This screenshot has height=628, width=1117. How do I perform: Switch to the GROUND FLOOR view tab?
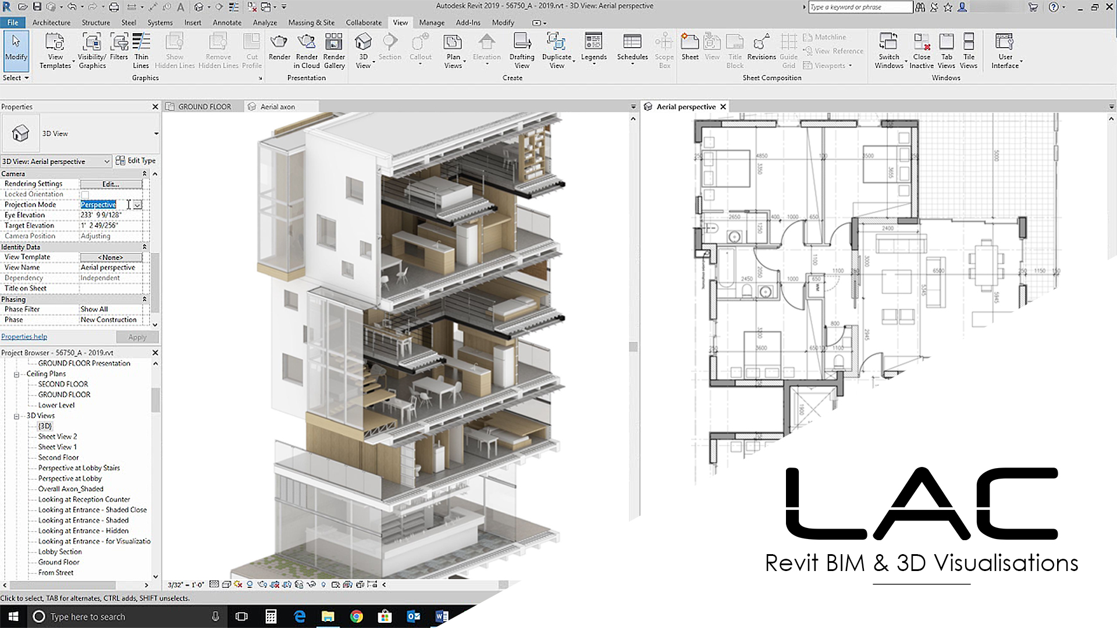[204, 107]
